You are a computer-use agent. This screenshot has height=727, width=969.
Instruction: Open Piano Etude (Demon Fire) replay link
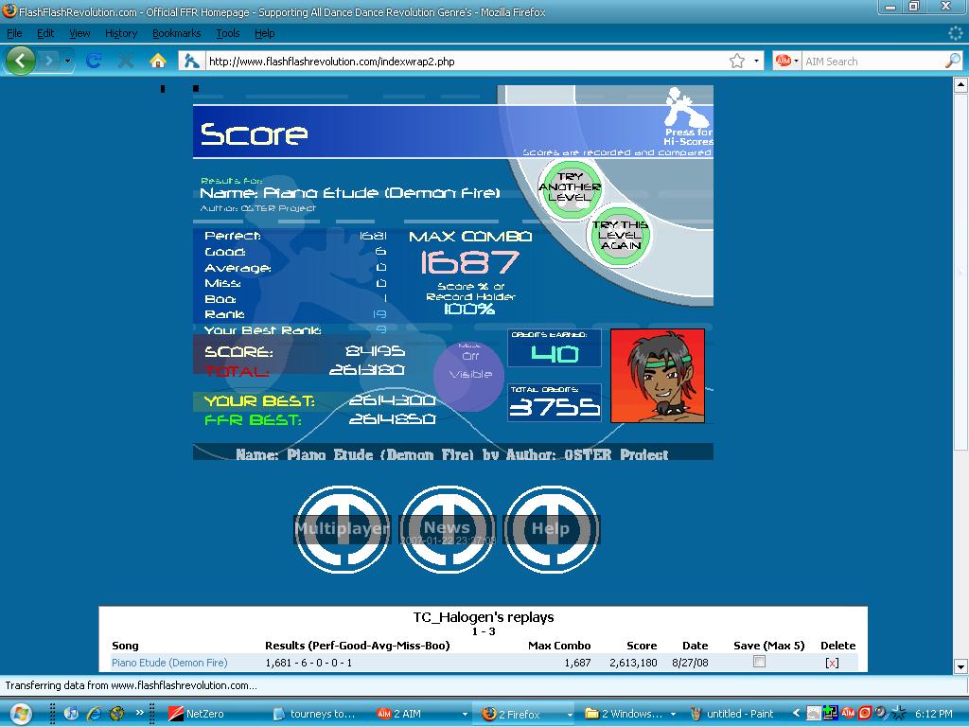(169, 663)
